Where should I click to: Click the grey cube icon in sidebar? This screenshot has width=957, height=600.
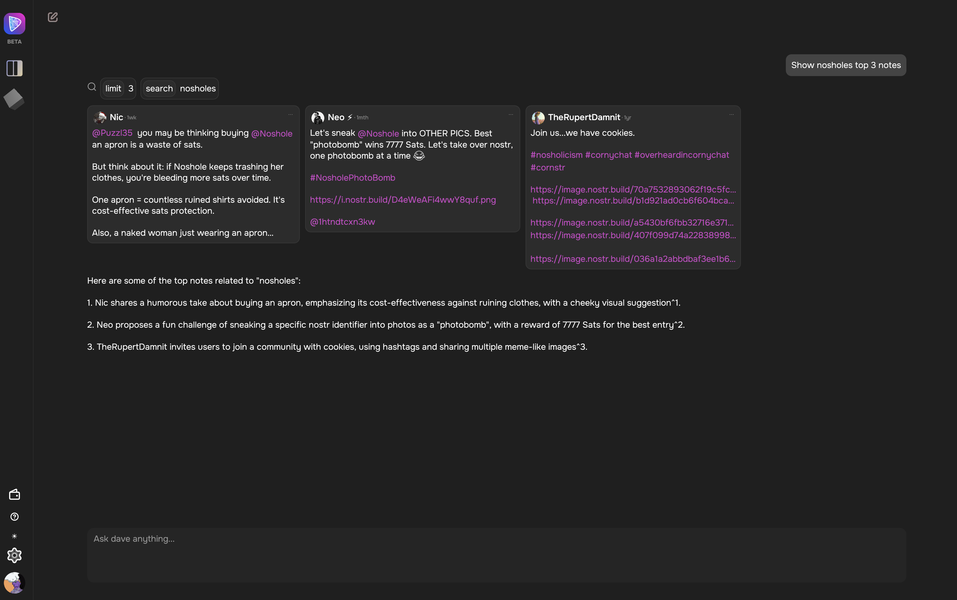click(14, 99)
